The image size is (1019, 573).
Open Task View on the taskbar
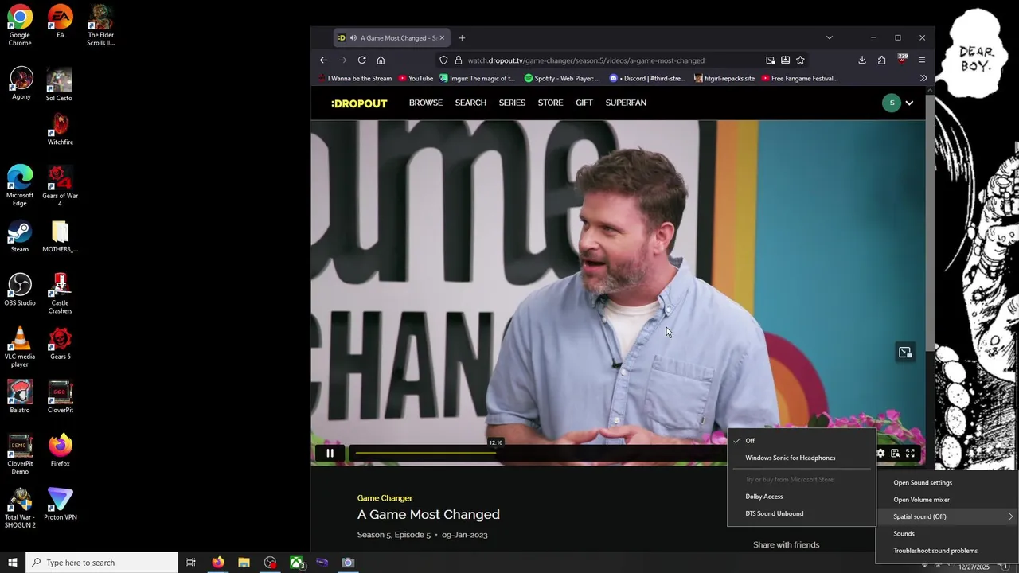(191, 563)
